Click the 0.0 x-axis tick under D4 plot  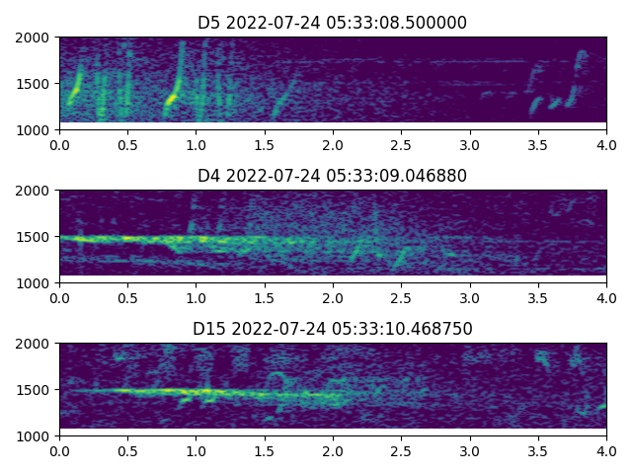click(x=59, y=297)
